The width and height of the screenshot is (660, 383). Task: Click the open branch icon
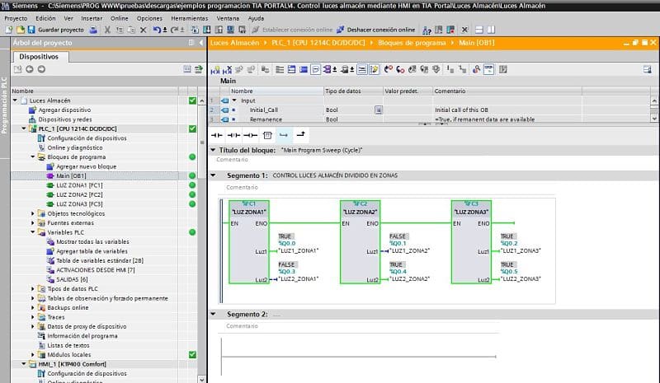coord(284,134)
